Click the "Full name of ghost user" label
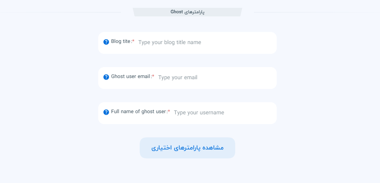This screenshot has height=183, width=380. [x=139, y=112]
